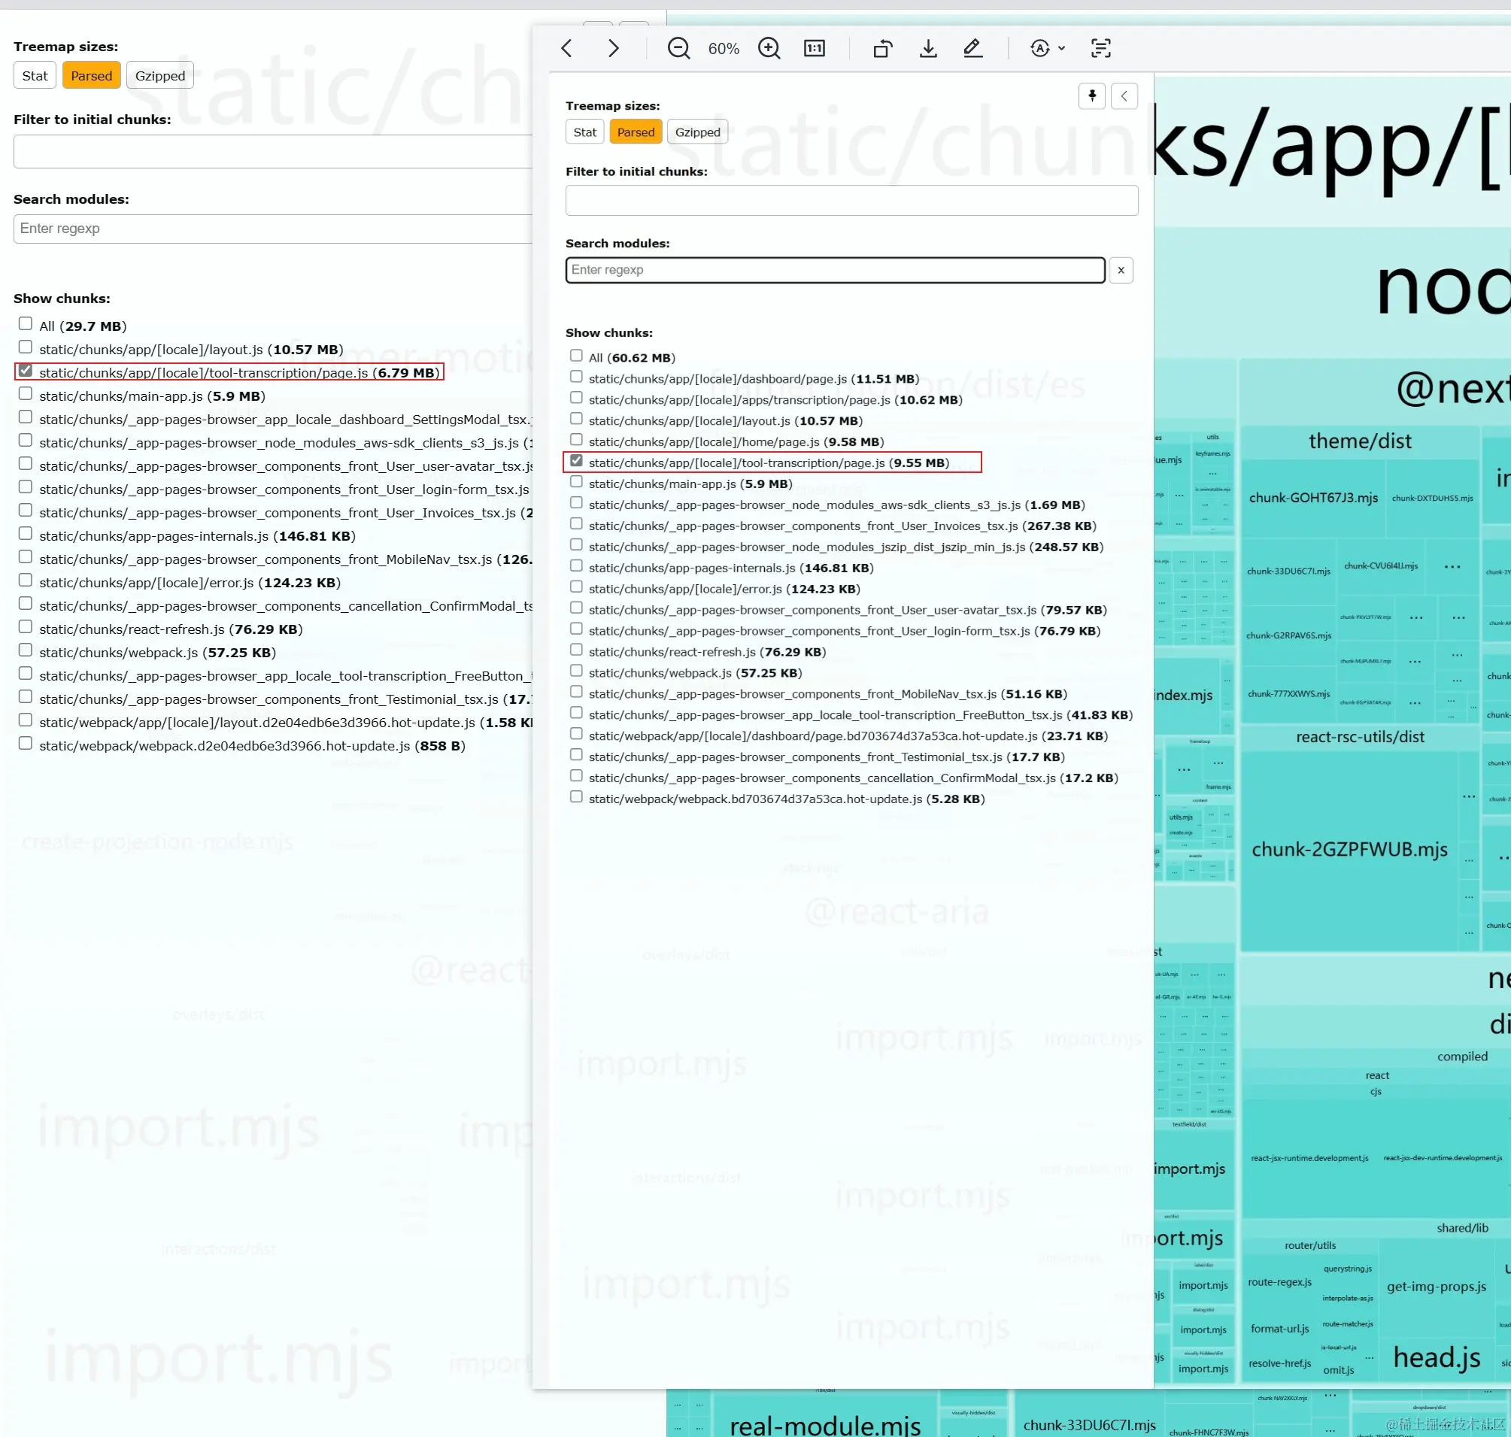The image size is (1511, 1437).
Task: Click chunk-2GZPFWUB.mjs treemap block
Action: click(x=1349, y=850)
